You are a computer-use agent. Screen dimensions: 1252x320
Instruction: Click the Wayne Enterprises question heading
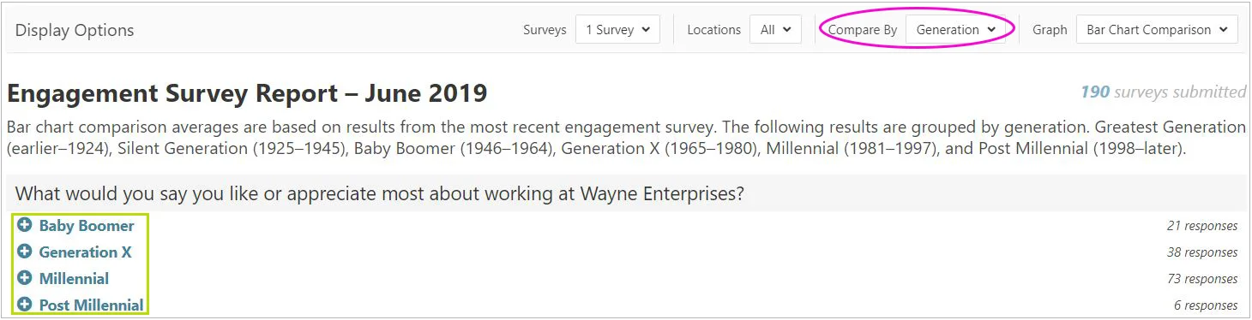pyautogui.click(x=379, y=193)
